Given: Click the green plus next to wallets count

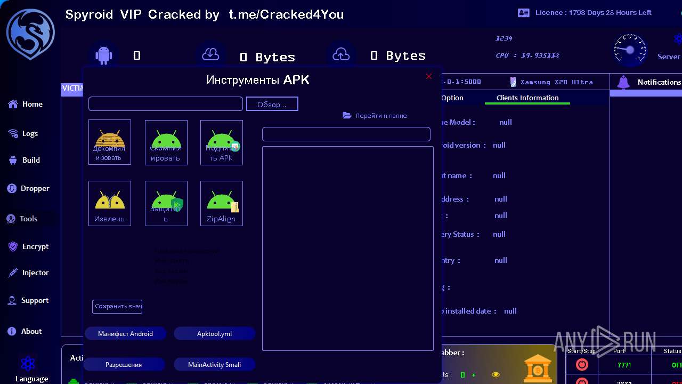Looking at the screenshot, I should tap(473, 375).
